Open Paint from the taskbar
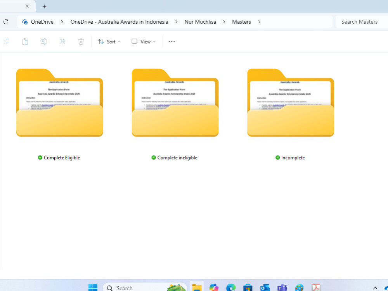 (x=299, y=288)
